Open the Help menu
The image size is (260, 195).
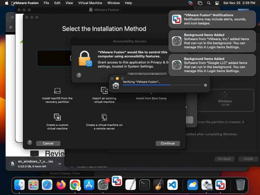click(x=128, y=3)
